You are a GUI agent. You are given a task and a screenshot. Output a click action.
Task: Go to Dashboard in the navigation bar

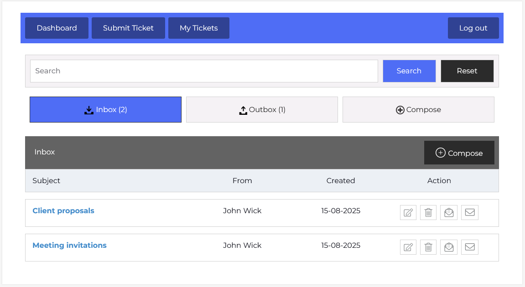[57, 28]
